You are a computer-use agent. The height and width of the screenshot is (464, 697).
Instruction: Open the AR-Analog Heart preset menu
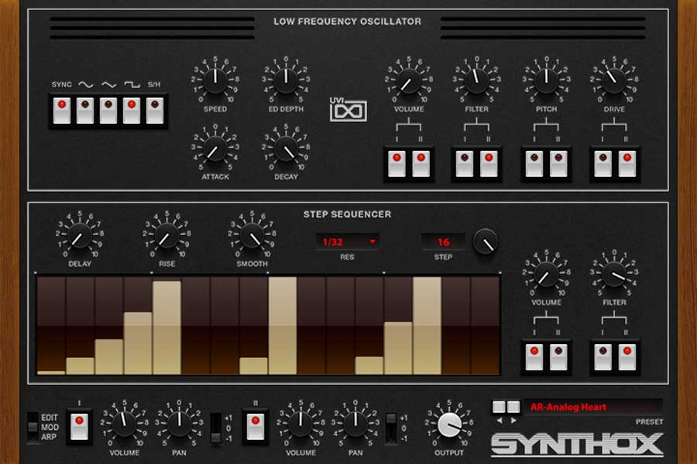click(594, 408)
